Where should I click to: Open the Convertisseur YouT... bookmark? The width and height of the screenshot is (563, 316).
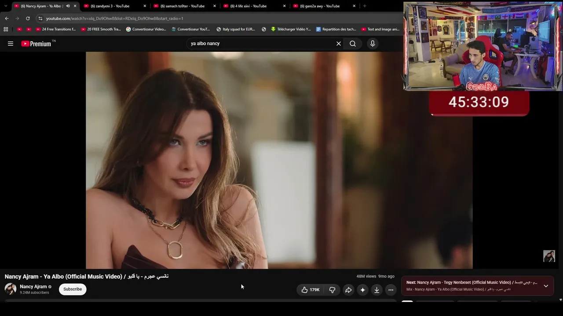click(x=191, y=29)
